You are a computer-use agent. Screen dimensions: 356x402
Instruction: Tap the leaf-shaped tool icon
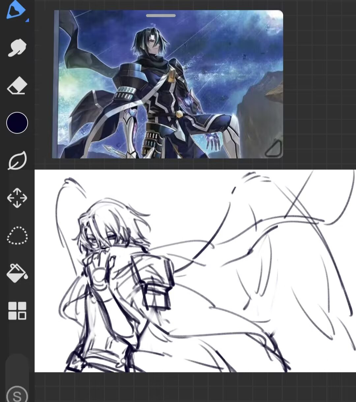[x=17, y=160]
